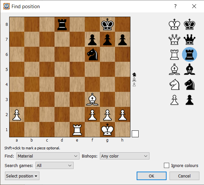Choose the white rook in piece palette
The width and height of the screenshot is (204, 185).
(x=174, y=54)
